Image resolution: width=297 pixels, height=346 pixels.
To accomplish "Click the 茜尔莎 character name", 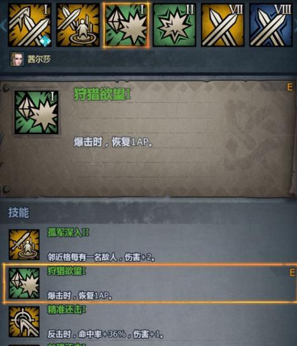I will pyautogui.click(x=39, y=59).
